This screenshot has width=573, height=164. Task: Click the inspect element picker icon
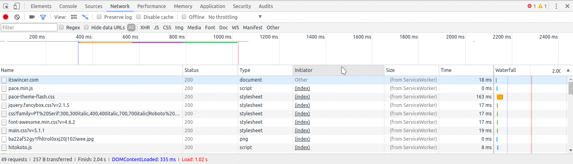tap(6, 6)
